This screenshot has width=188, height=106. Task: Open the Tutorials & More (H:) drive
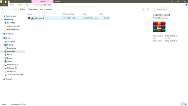pos(15,74)
